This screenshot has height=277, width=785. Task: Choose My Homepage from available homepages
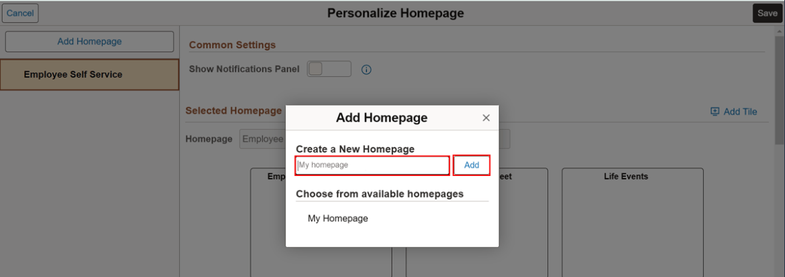point(338,218)
